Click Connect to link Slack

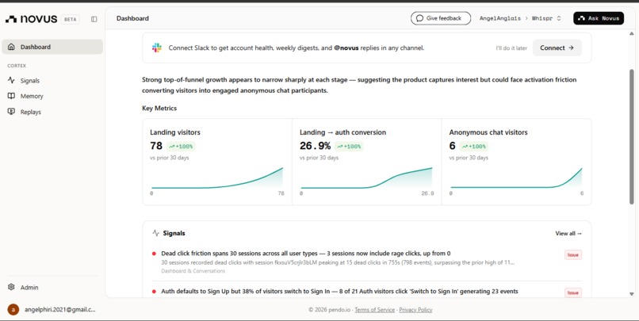pos(557,48)
